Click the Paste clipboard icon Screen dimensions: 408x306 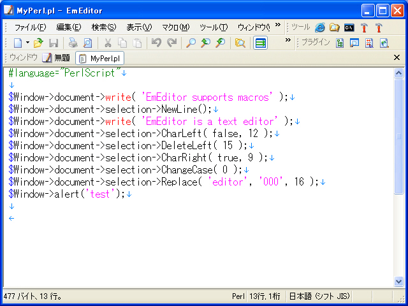[x=137, y=43]
